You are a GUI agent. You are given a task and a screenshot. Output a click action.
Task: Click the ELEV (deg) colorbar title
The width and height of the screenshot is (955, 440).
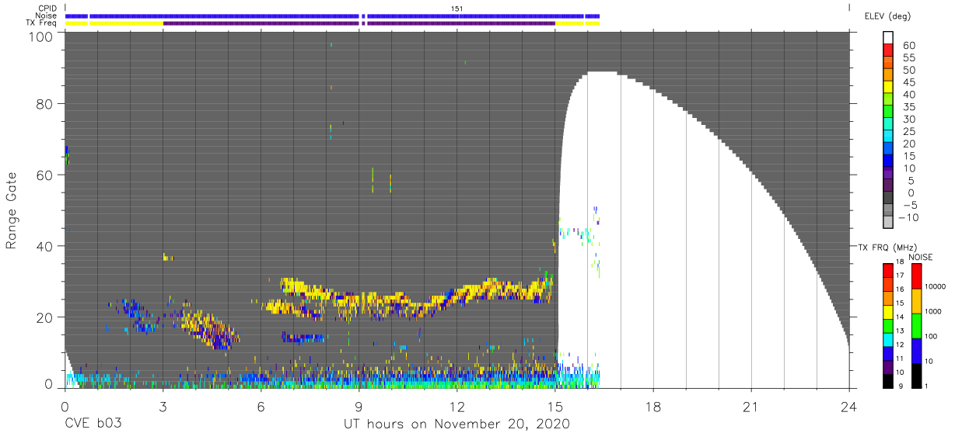[x=887, y=16]
